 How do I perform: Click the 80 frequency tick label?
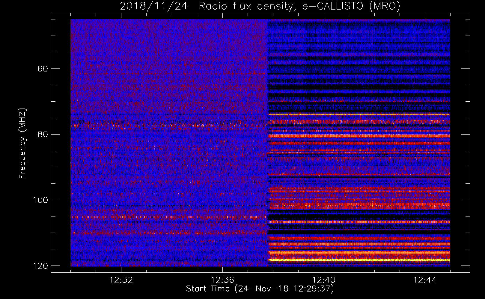tap(43, 134)
